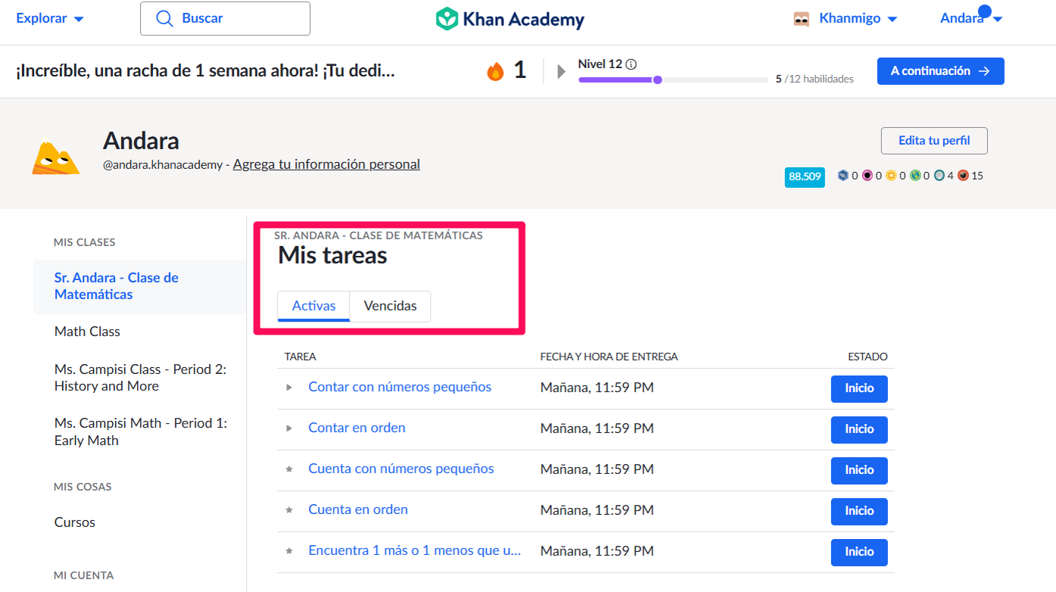Click the search magnifier icon

coord(164,18)
